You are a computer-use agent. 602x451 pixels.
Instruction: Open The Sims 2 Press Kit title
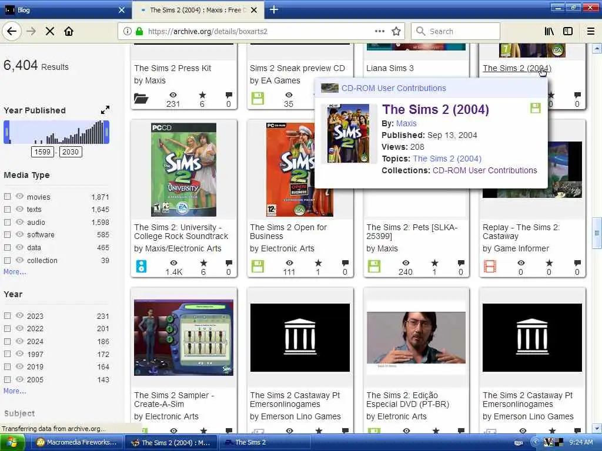coord(172,68)
